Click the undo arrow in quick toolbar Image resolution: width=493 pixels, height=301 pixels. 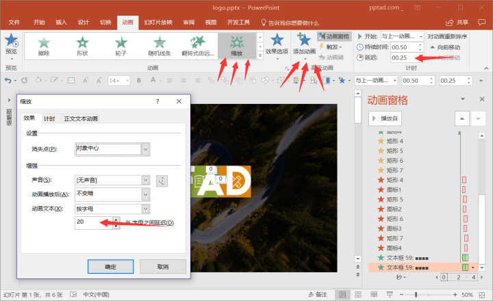pos(8,81)
